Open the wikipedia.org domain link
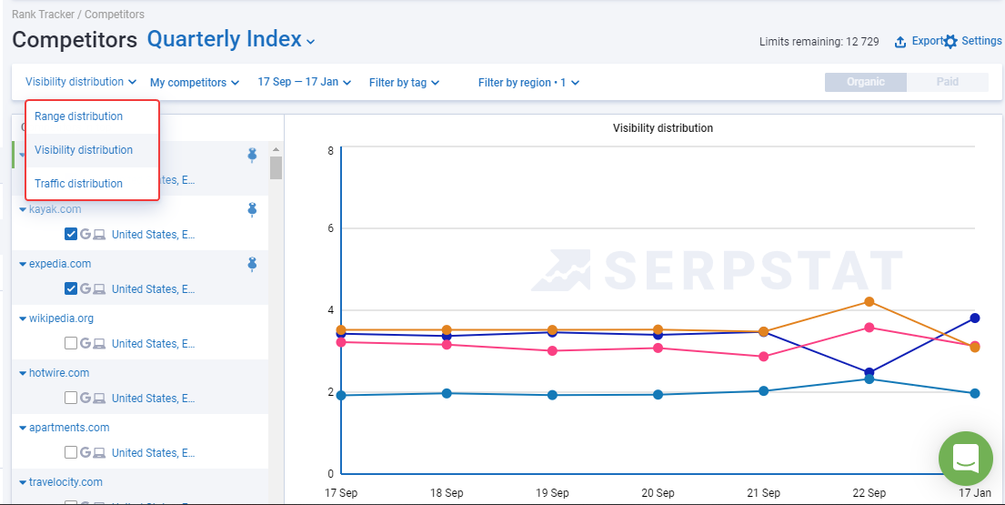This screenshot has height=505, width=1005. pos(62,318)
